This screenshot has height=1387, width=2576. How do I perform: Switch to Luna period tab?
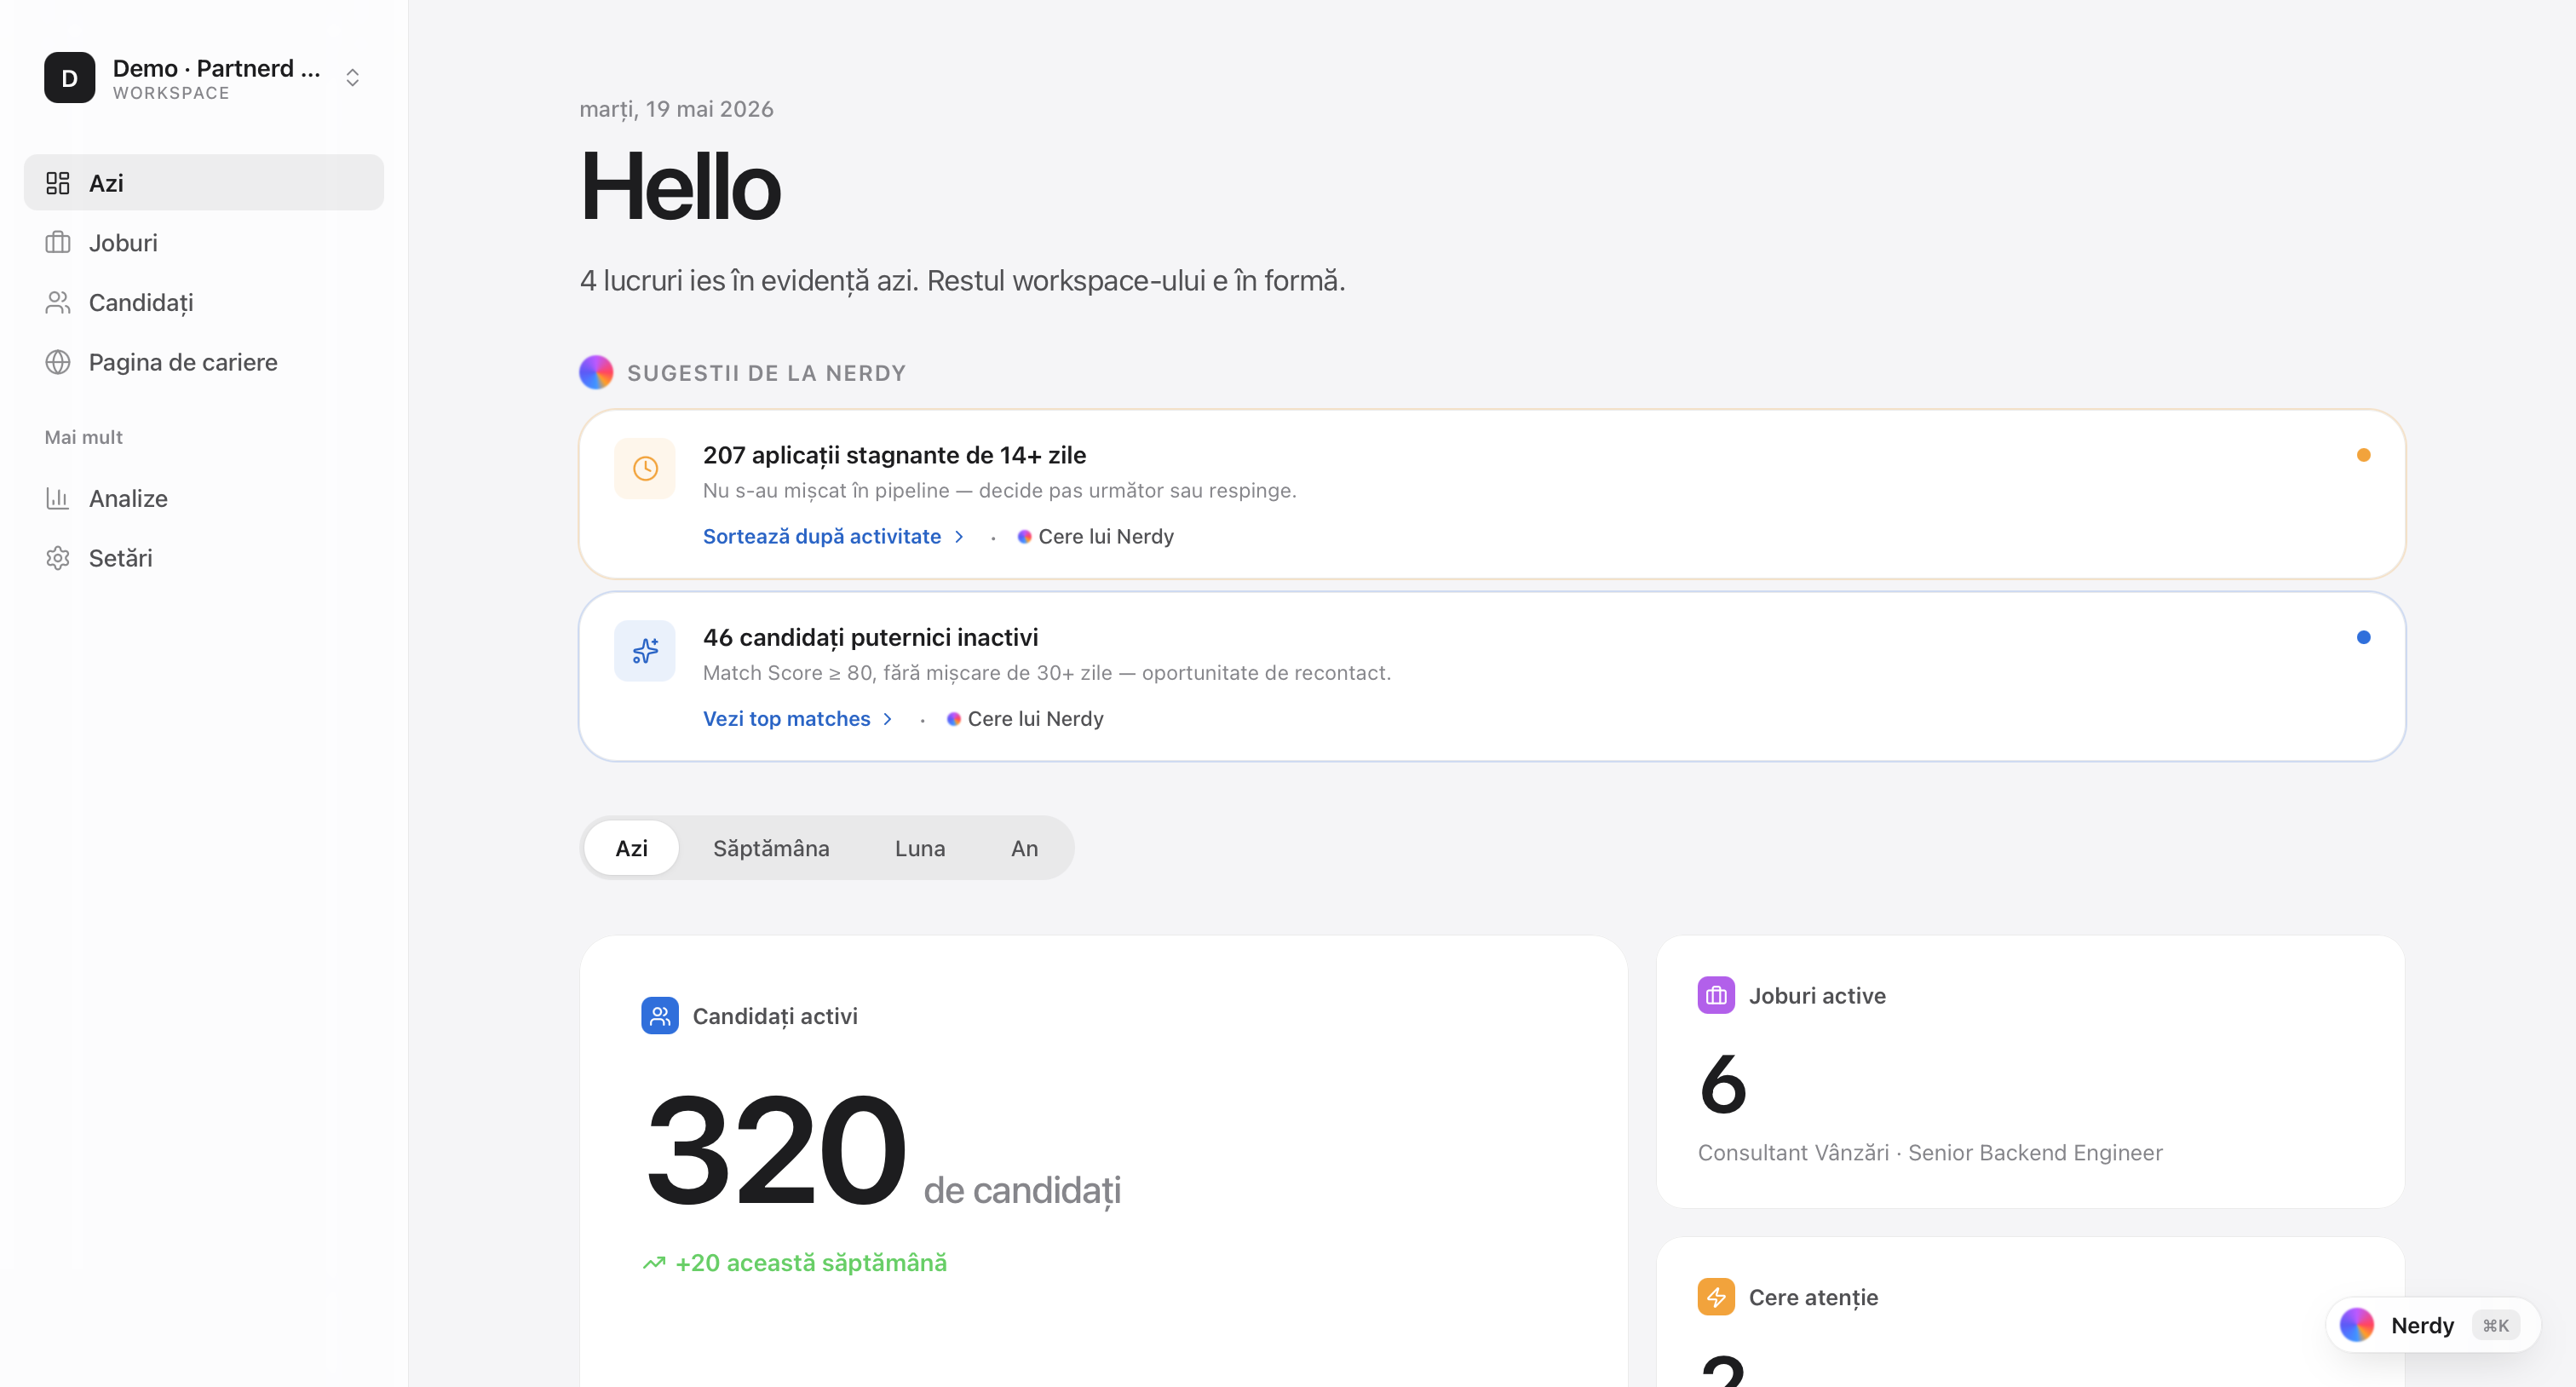[x=920, y=848]
